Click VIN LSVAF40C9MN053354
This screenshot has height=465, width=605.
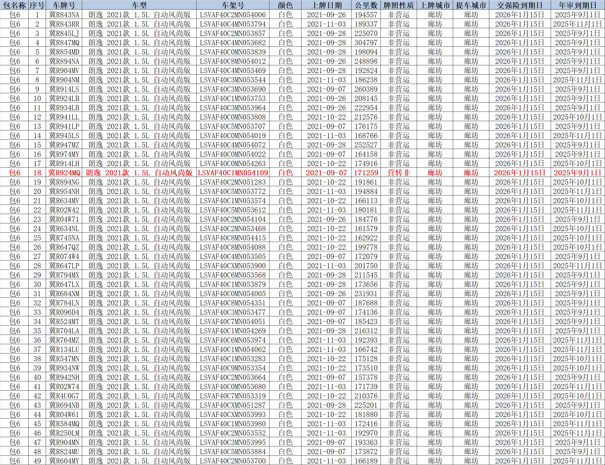(x=233, y=368)
